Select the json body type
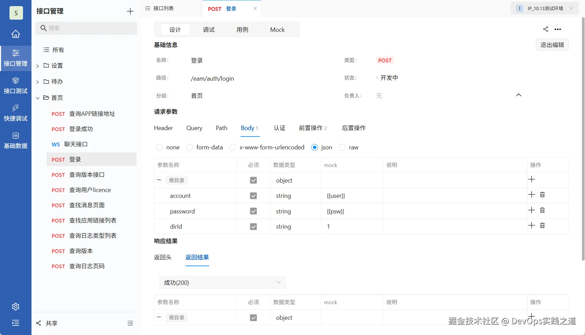 [x=315, y=147]
